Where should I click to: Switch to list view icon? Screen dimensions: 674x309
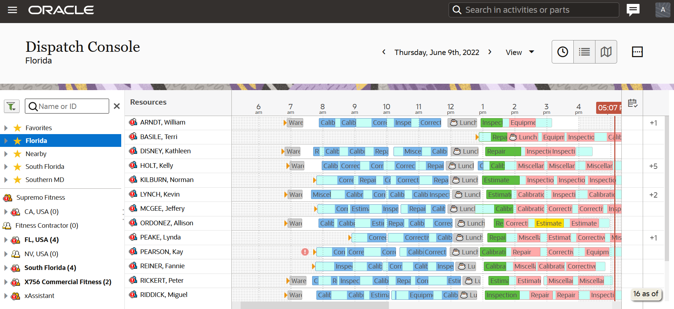tap(584, 52)
